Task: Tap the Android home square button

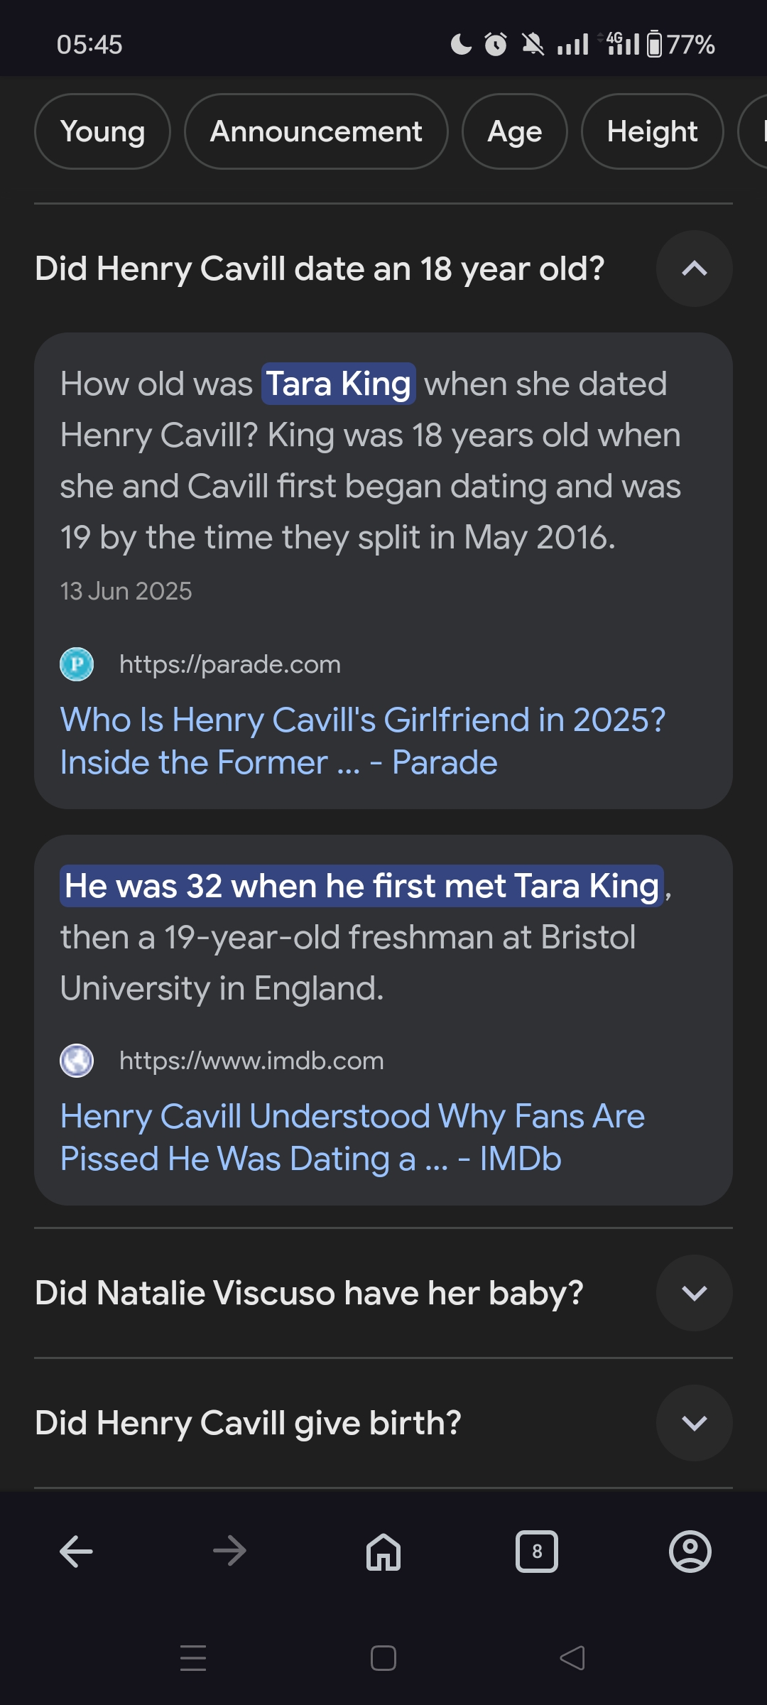Action: point(383,1658)
